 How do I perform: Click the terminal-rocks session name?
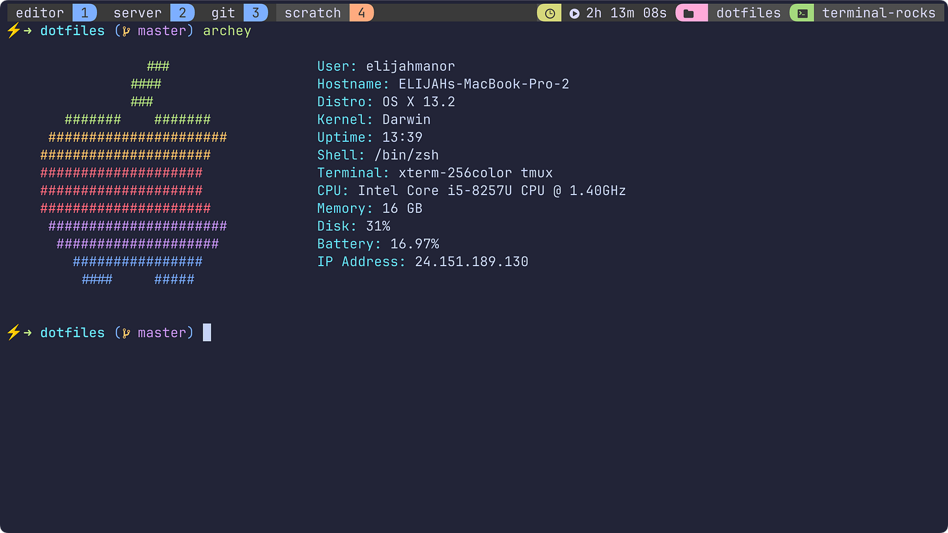tap(878, 13)
